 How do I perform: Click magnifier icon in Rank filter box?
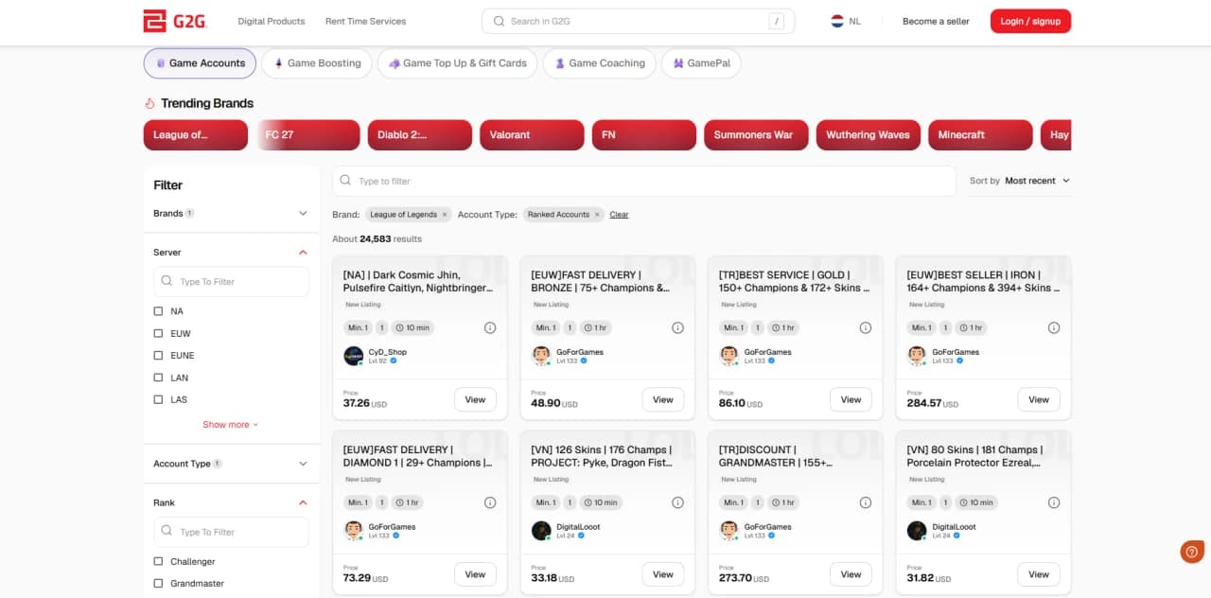pos(167,532)
